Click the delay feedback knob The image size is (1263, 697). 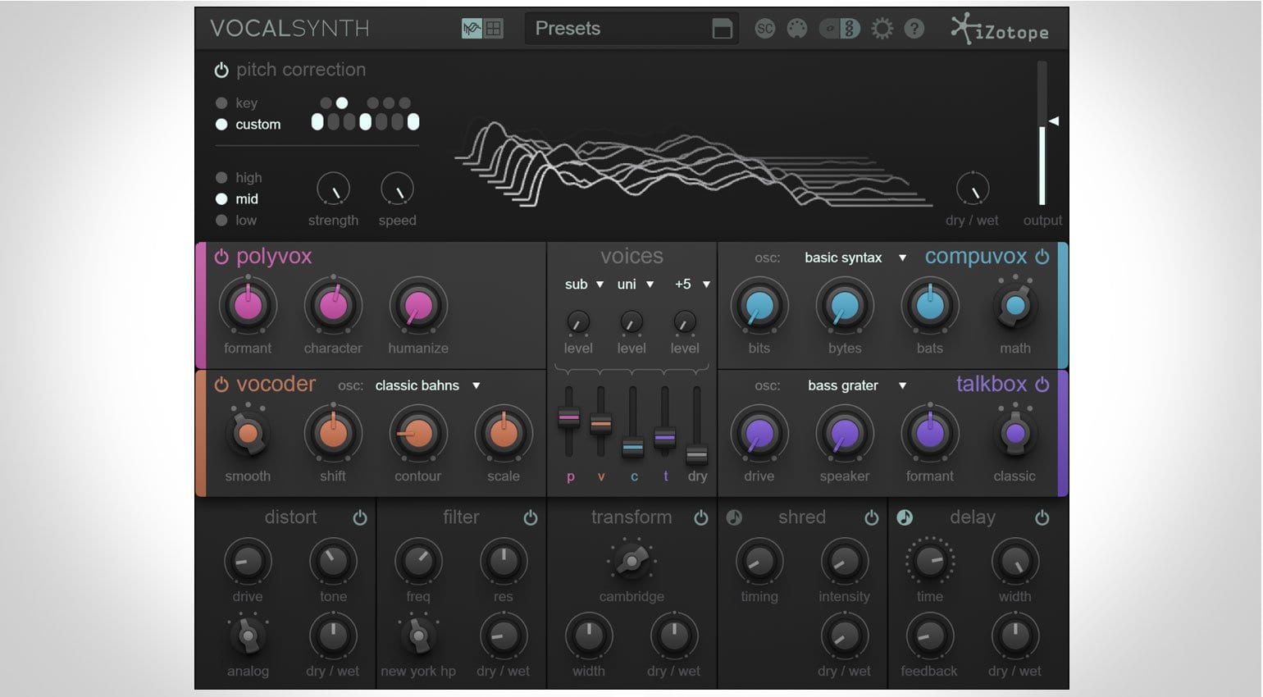click(x=930, y=635)
